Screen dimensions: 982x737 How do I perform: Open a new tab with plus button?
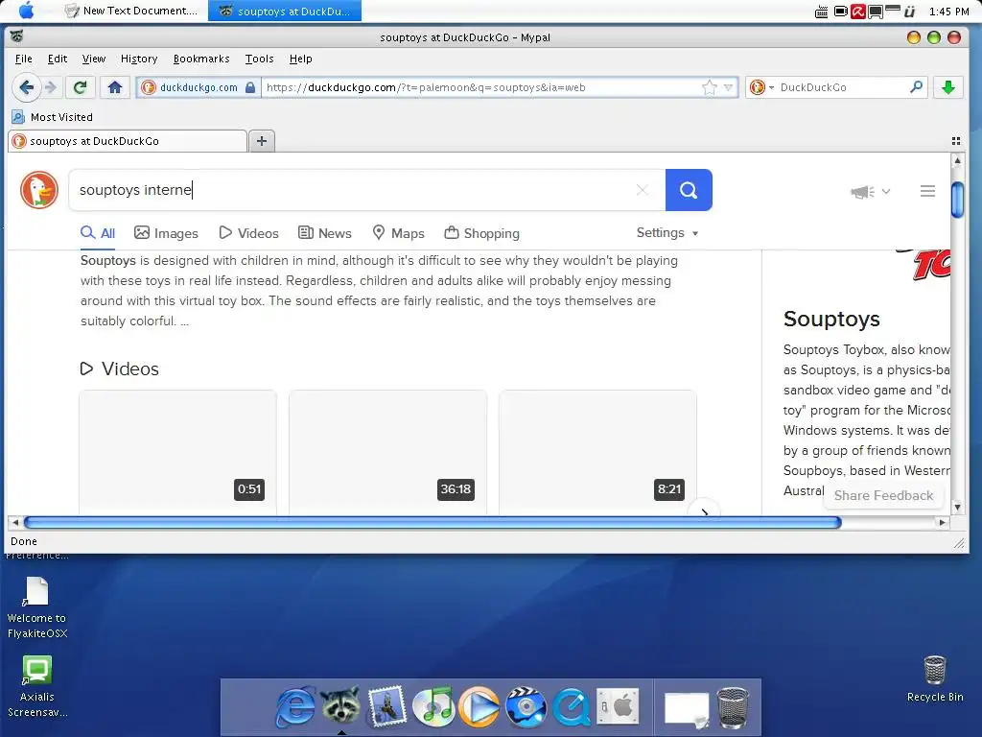262,141
